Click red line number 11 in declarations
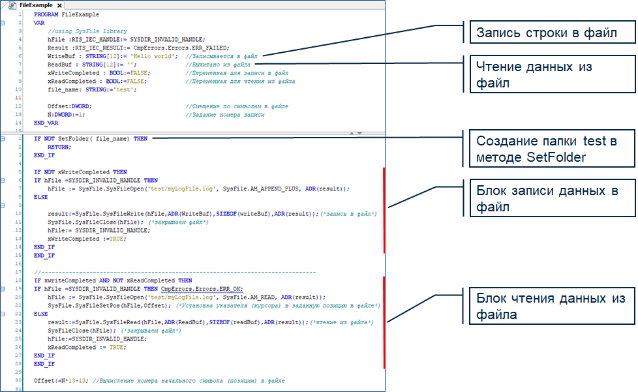 tap(21, 97)
